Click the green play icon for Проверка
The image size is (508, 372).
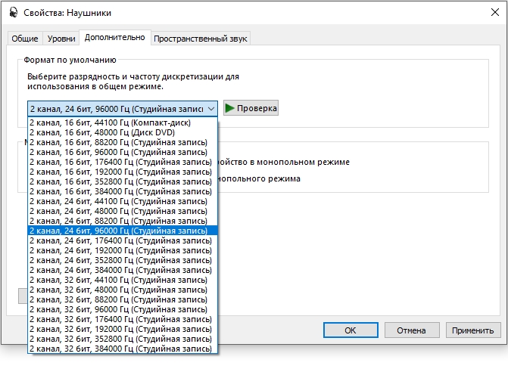[x=229, y=108]
